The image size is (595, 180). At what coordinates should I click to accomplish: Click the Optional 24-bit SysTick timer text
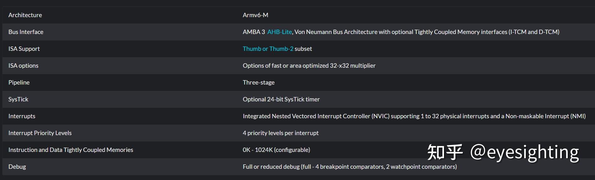pos(281,99)
